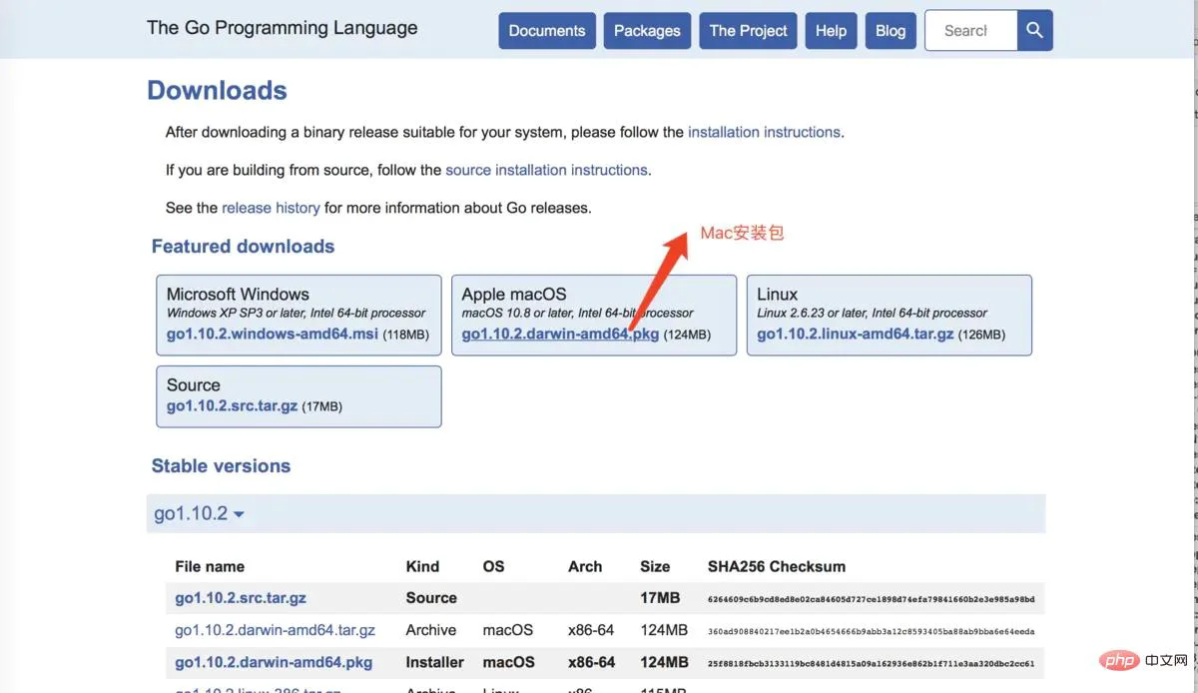Open the source installation instructions link
The height and width of the screenshot is (693, 1198).
click(x=546, y=170)
